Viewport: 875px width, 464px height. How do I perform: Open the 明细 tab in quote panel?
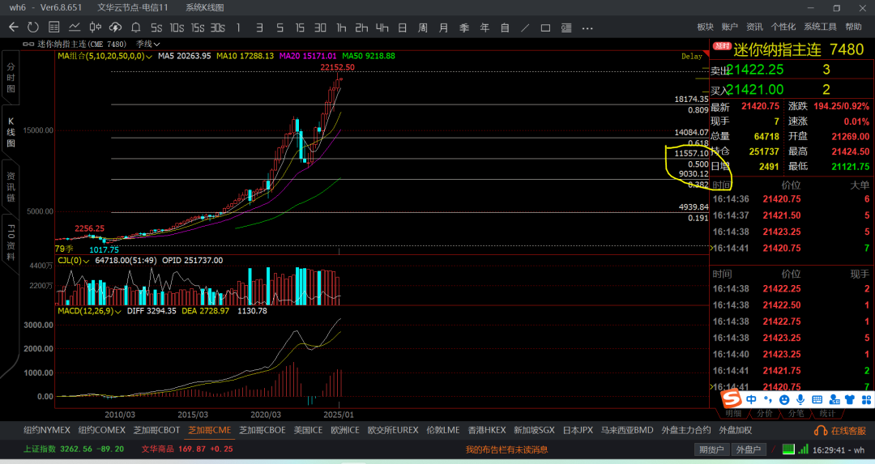[733, 413]
